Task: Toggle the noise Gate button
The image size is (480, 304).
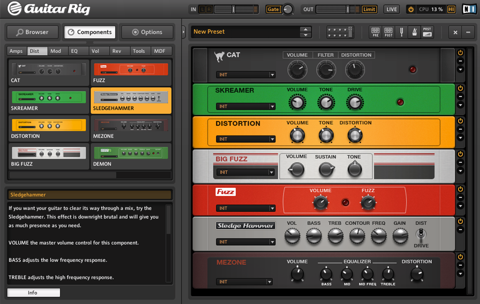Action: 273,9
